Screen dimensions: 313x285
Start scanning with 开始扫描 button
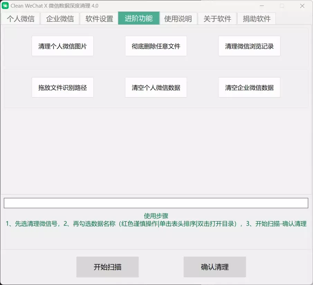pyautogui.click(x=108, y=267)
